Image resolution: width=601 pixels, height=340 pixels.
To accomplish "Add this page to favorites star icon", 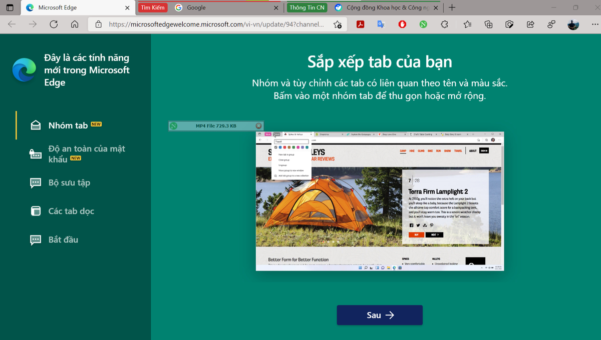I will pos(338,24).
